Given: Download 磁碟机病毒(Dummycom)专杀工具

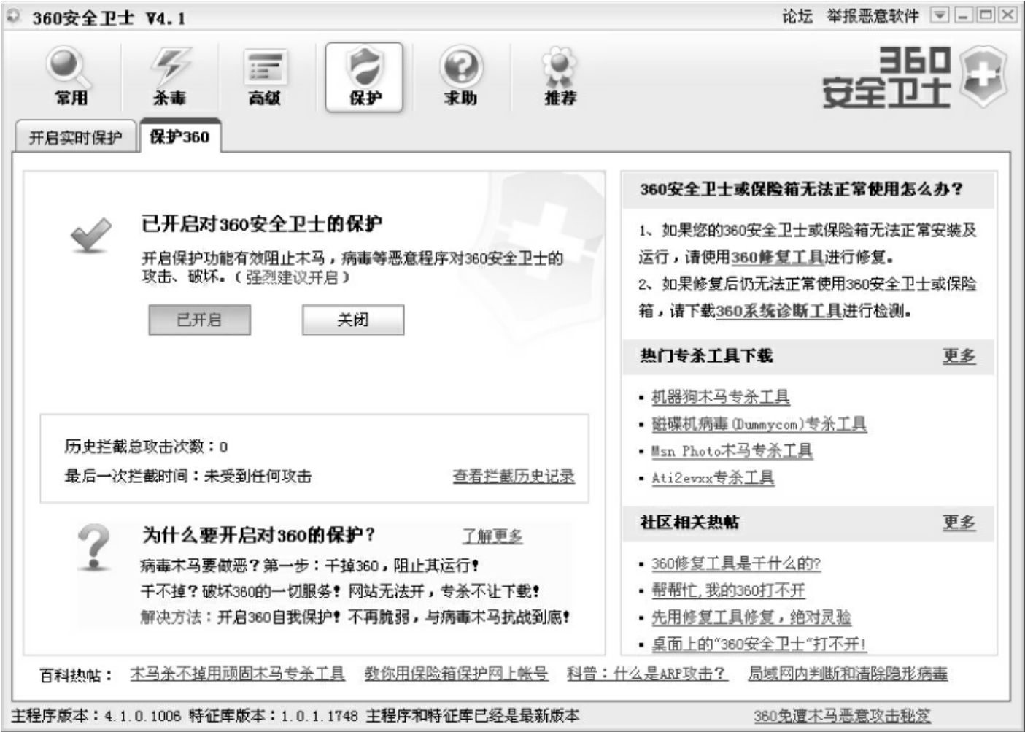Looking at the screenshot, I should (759, 424).
